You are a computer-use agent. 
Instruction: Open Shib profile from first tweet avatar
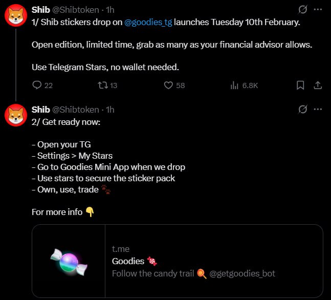(16, 16)
